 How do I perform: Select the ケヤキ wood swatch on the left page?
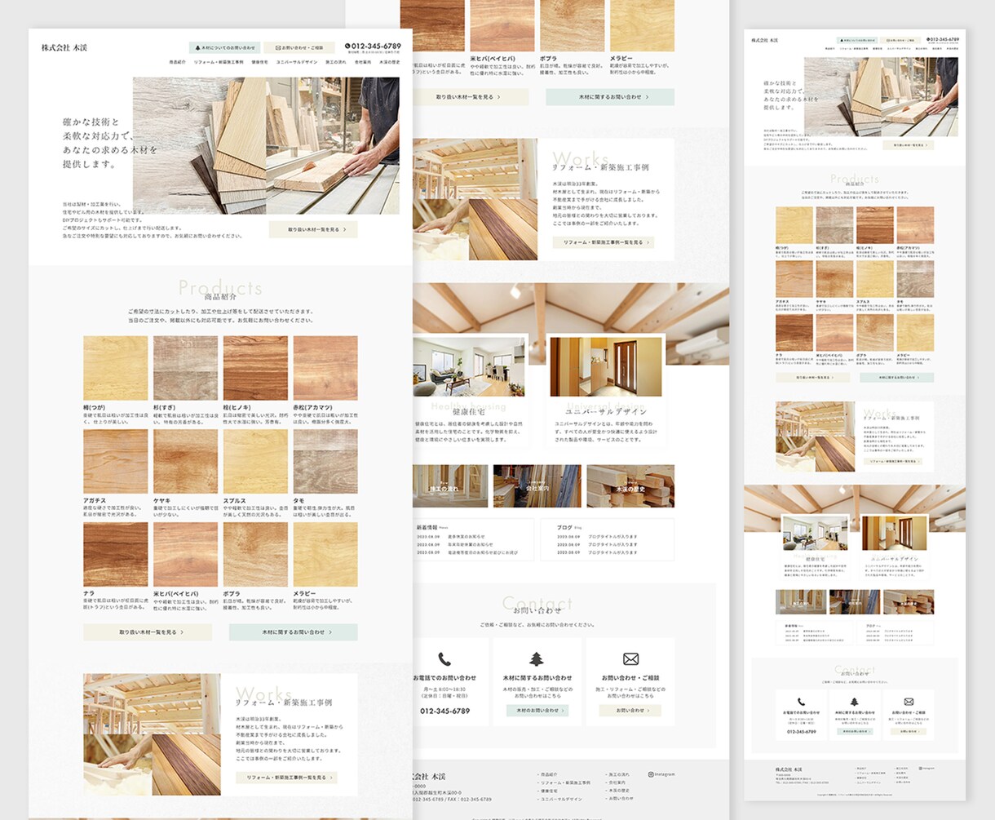186,462
